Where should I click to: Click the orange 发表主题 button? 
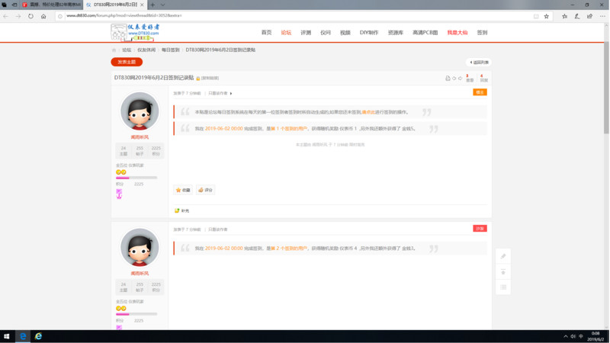tap(127, 63)
